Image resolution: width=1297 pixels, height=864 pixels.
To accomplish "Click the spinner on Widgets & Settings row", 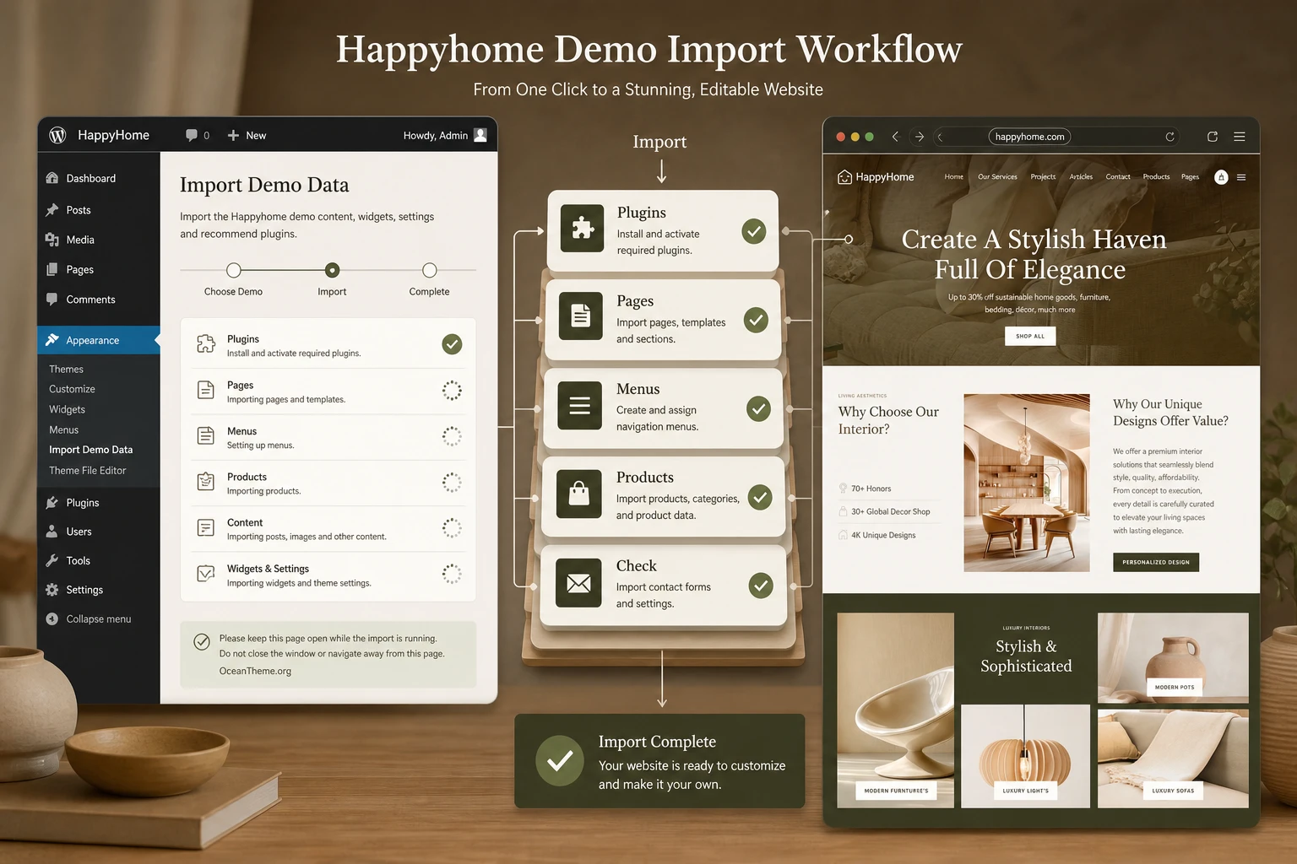I will (x=452, y=574).
